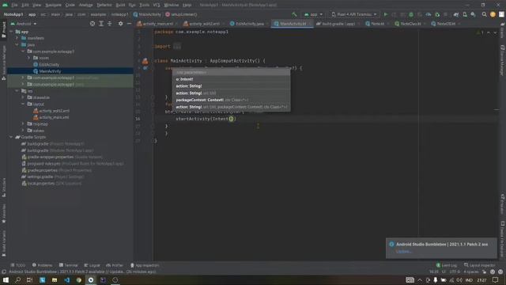
Task: Open Resource Manager sidebar tool button
Action: pos(4,63)
